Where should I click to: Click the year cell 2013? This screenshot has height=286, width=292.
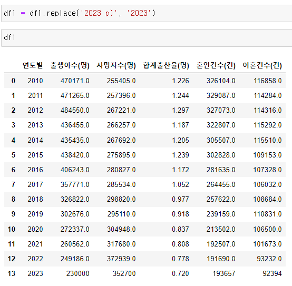(x=35, y=125)
